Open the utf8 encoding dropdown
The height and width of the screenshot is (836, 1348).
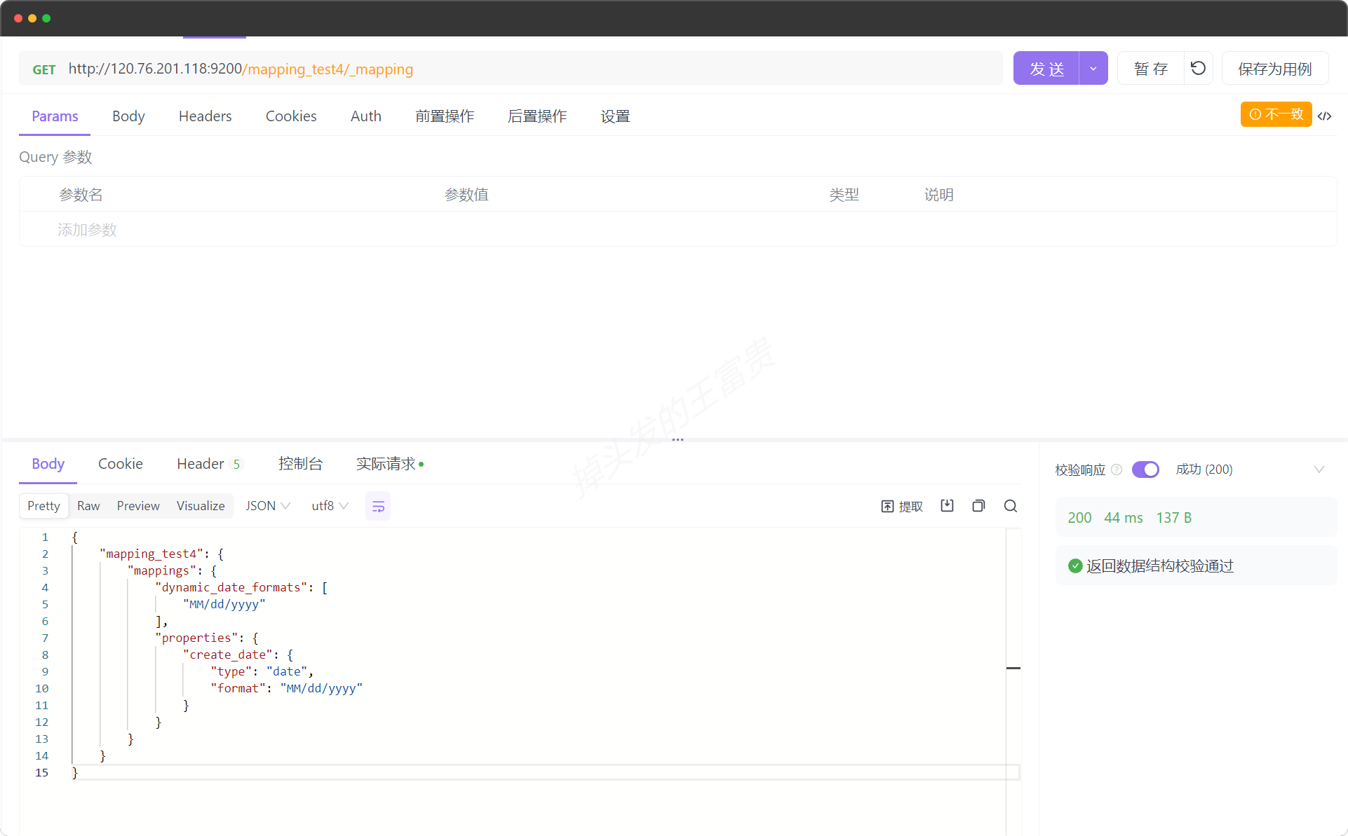point(330,506)
